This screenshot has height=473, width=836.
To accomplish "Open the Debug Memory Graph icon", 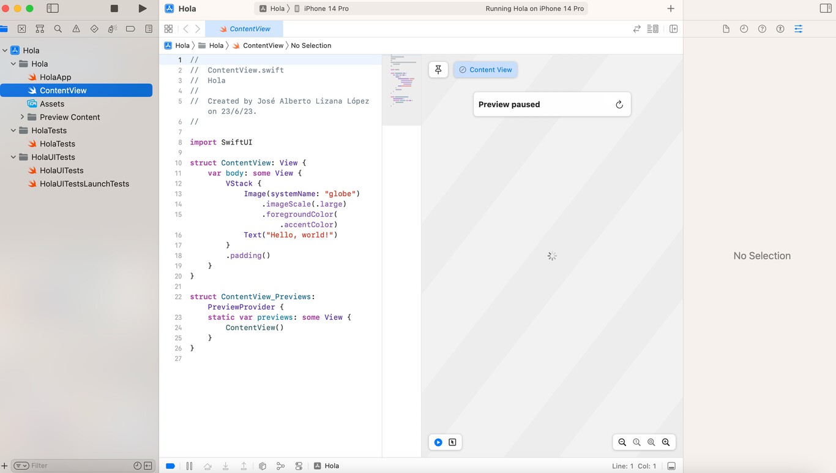I will coord(280,466).
